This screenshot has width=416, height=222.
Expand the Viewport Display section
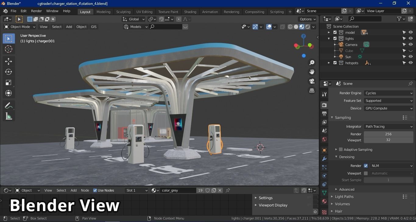tap(256, 205)
